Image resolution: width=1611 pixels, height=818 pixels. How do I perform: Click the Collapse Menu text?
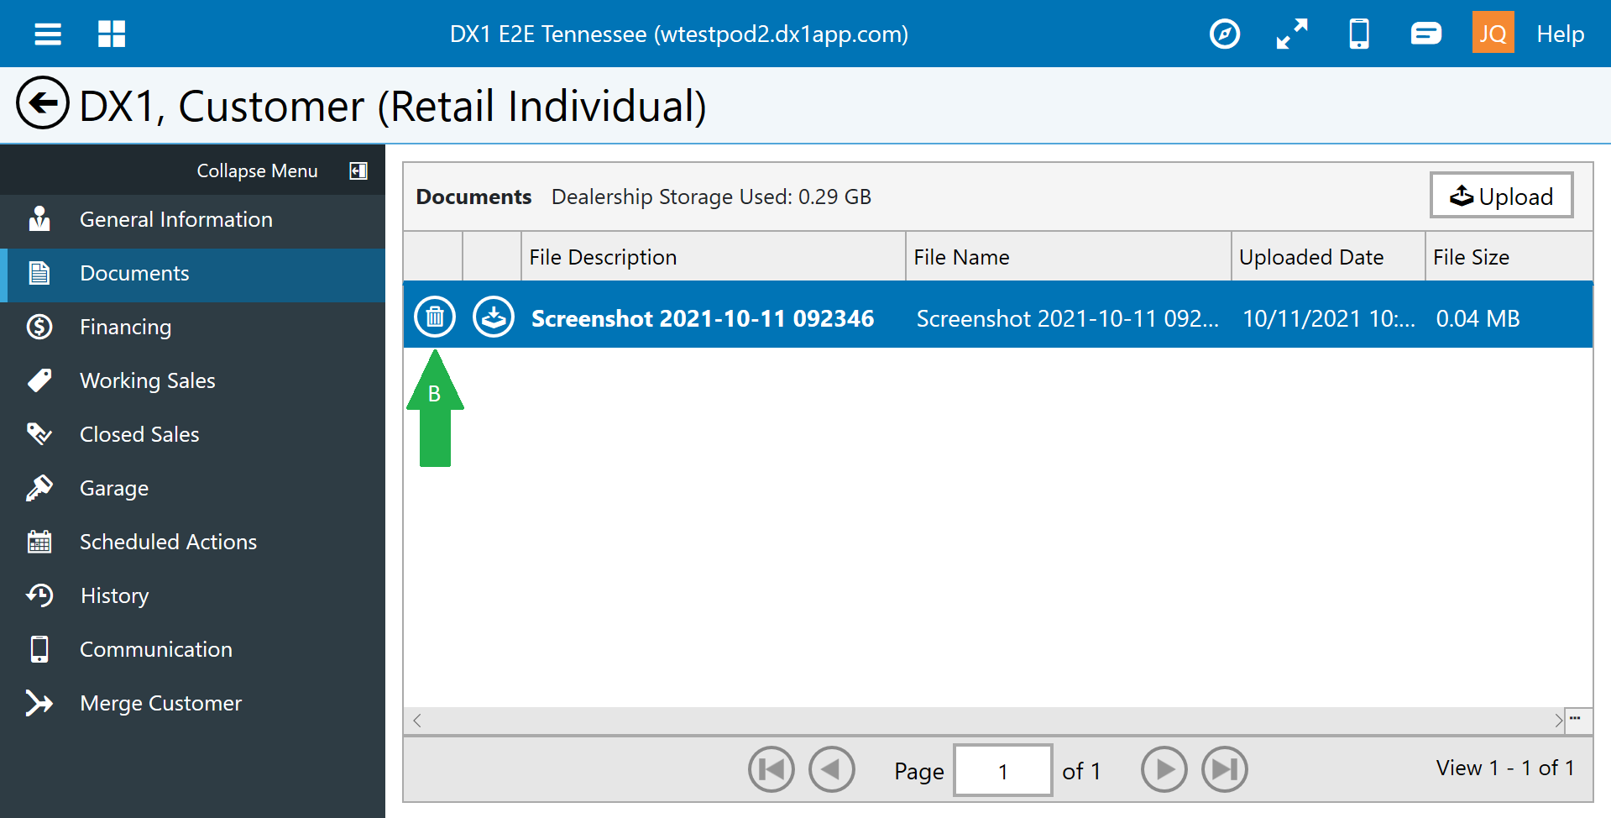point(257,170)
